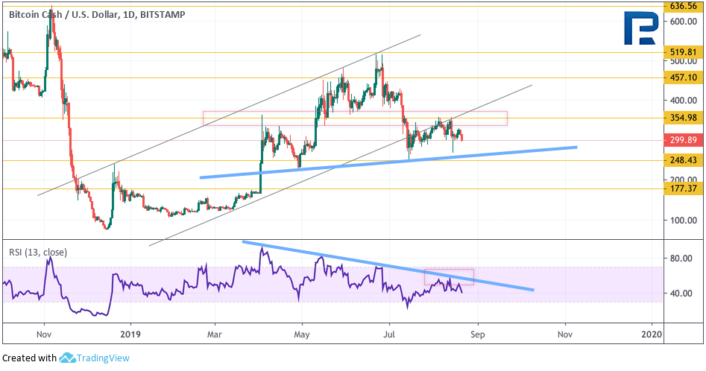Click the 457.10 price level label
This screenshot has height=371, width=706.
[683, 77]
